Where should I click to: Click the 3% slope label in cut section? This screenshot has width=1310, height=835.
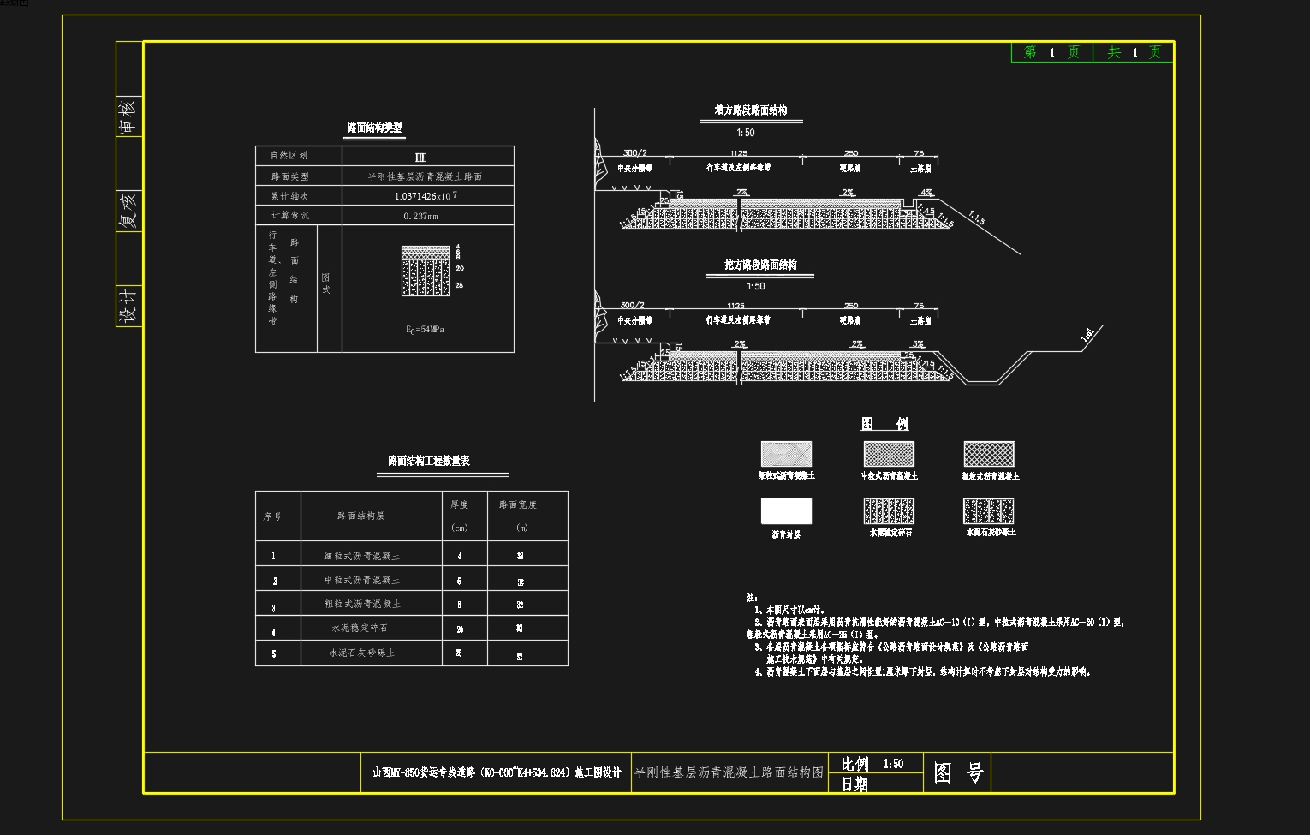(x=918, y=344)
